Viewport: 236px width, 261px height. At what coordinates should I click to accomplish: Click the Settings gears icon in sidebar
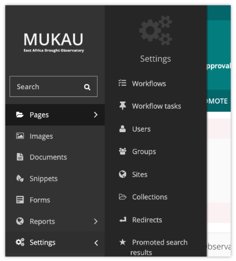pyautogui.click(x=20, y=242)
